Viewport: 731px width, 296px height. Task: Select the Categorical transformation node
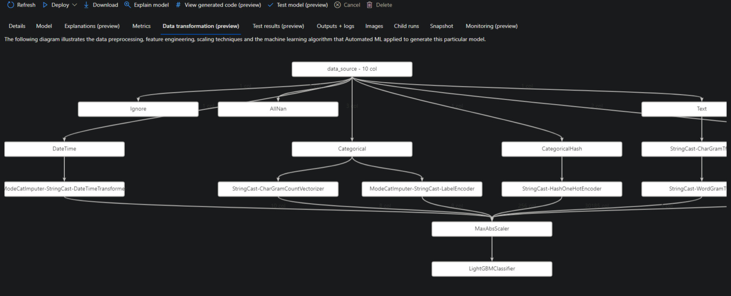(x=352, y=149)
